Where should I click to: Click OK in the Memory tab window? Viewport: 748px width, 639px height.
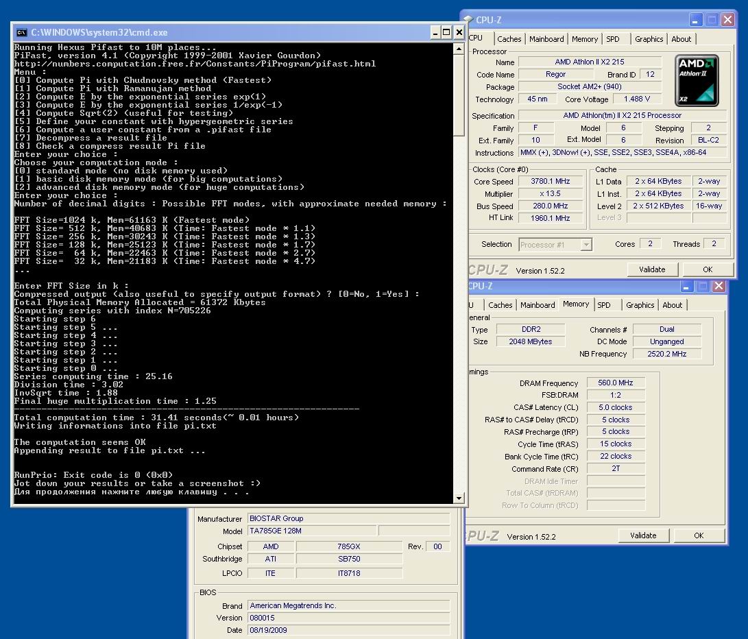[x=699, y=535]
